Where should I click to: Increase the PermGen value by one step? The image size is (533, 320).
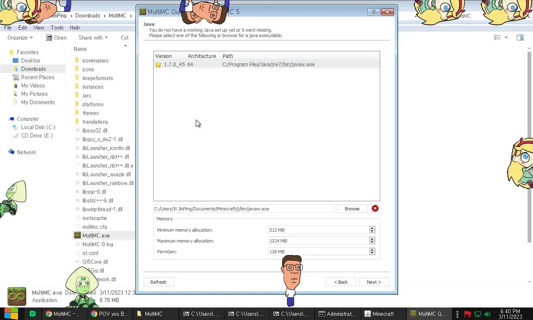point(372,250)
